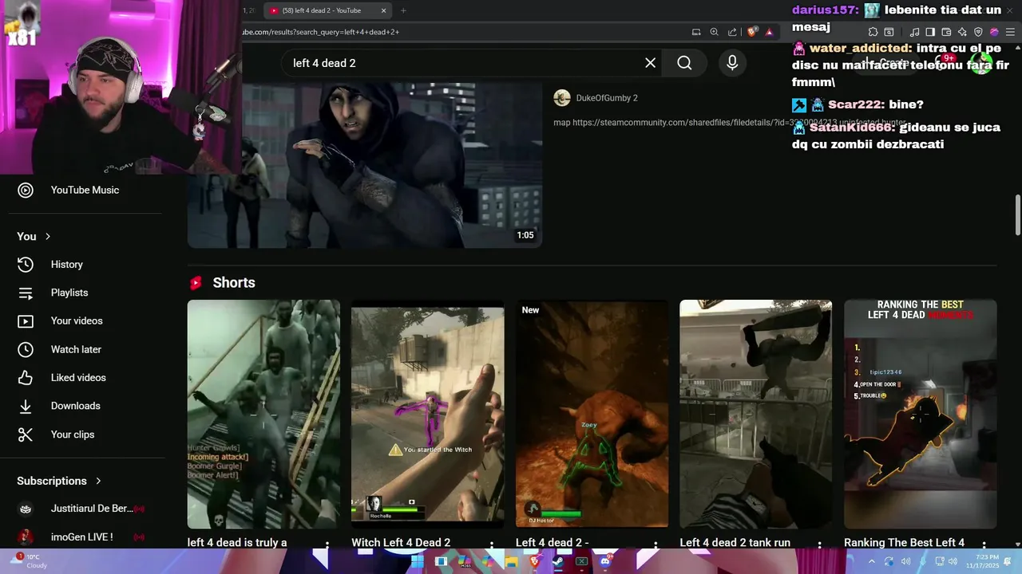This screenshot has height=574, width=1022.
Task: Open Discord from the taskbar
Action: (x=605, y=561)
